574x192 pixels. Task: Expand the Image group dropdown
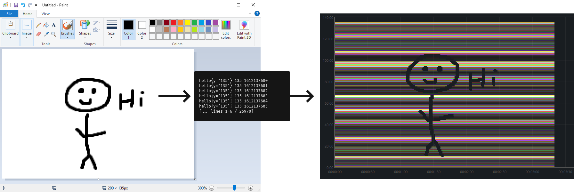pyautogui.click(x=27, y=37)
